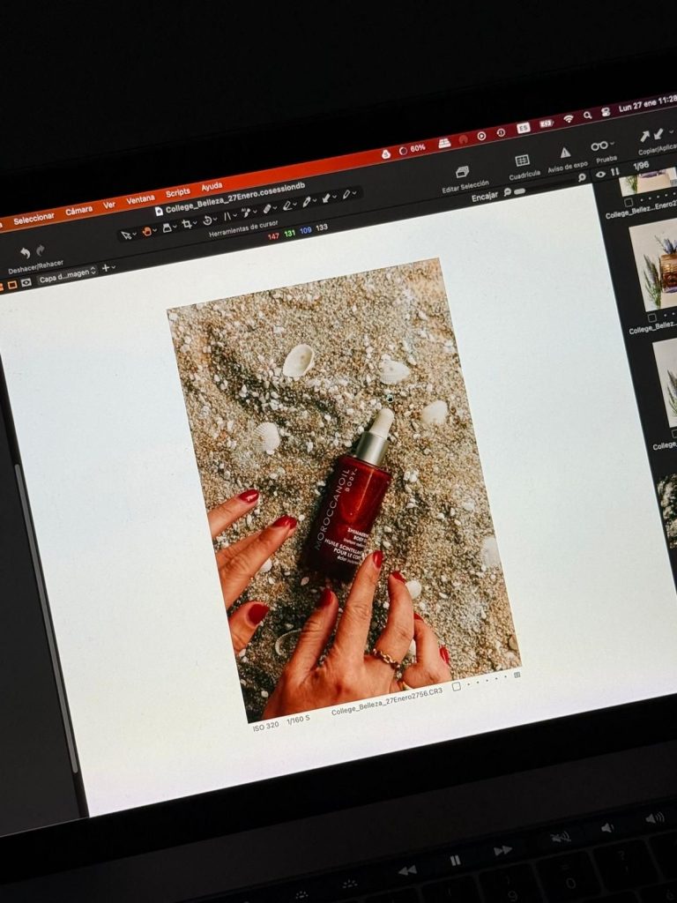Check the box under the lavender thumbnail
This screenshot has height=903, width=677.
[x=651, y=317]
